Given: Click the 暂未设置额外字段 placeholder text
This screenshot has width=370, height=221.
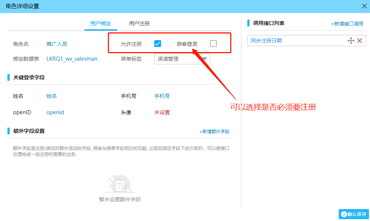Looking at the screenshot, I should (x=120, y=199).
